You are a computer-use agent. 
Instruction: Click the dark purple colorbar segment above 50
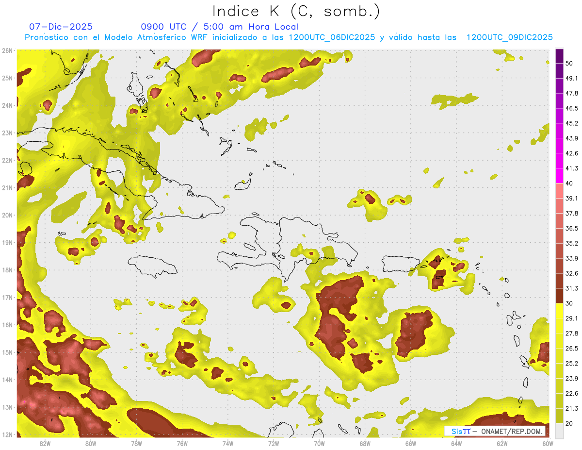pyautogui.click(x=559, y=56)
